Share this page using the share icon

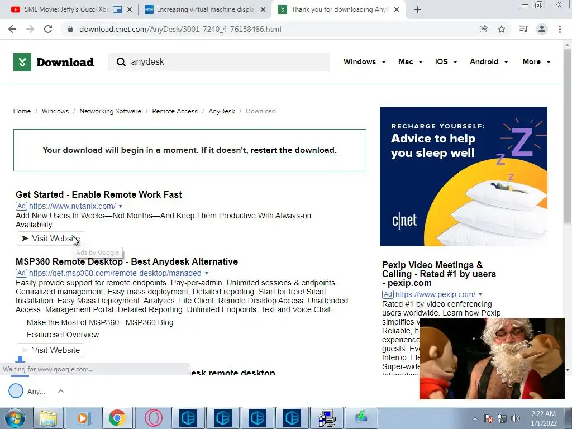[483, 29]
